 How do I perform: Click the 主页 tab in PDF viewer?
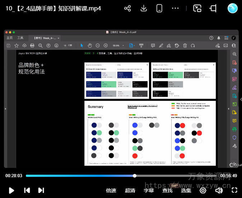[10, 38]
